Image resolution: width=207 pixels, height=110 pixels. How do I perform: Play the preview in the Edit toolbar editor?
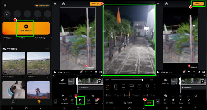[x=55, y=72]
